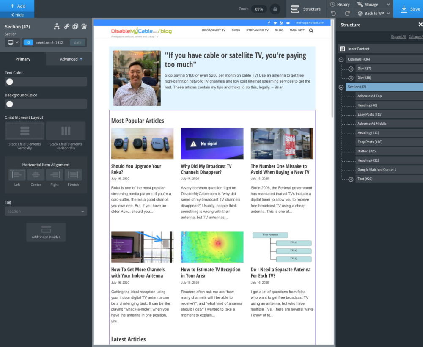Toggle the zoom lock icon
The height and width of the screenshot is (347, 423).
click(275, 9)
